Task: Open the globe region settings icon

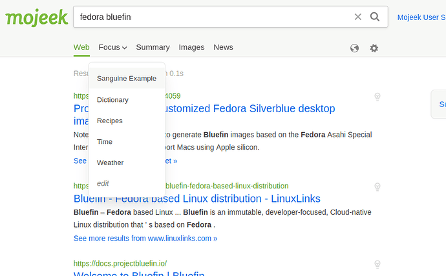Action: tap(354, 48)
